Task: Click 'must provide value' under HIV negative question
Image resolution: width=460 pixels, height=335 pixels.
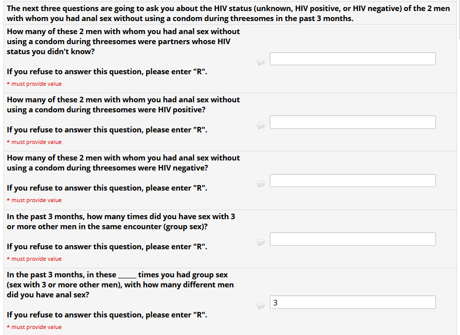Action: [x=36, y=201]
